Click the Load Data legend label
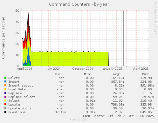 pyautogui.click(x=17, y=89)
